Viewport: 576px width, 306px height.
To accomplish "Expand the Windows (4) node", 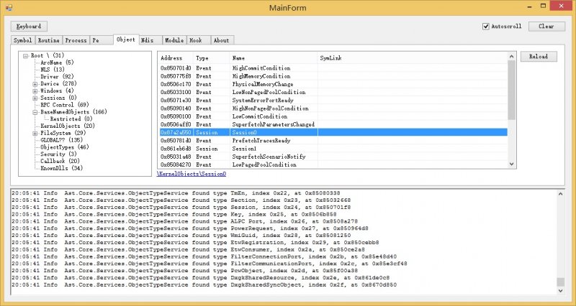I will [x=35, y=91].
